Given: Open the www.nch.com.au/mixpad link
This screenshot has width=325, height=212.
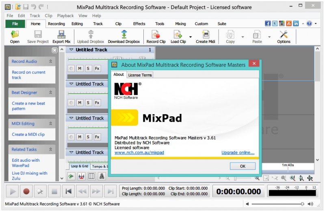Looking at the screenshot, I should tap(139, 153).
